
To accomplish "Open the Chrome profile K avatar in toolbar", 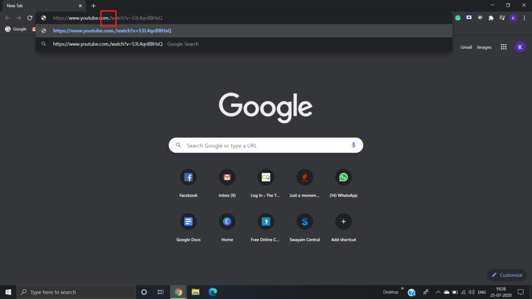I will point(513,18).
